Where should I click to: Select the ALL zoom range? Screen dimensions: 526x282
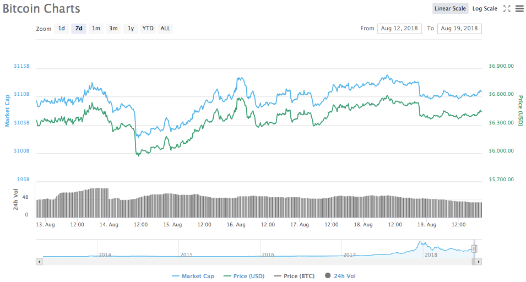165,29
